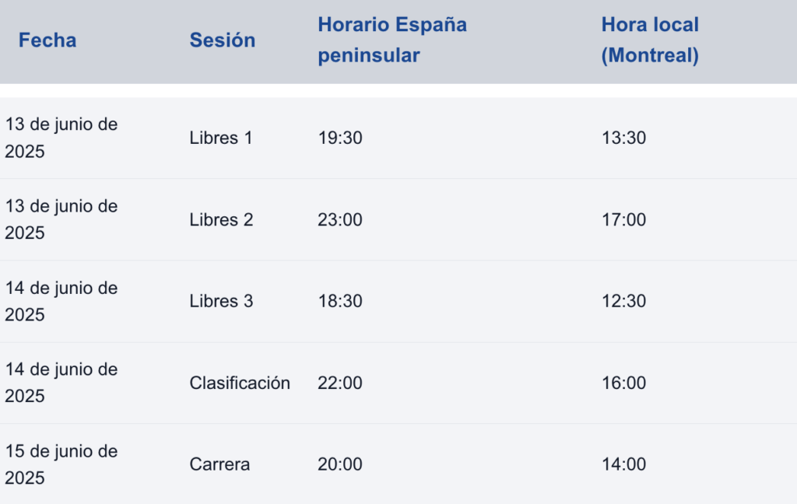
Task: Click the 17:00 Montreal local time
Action: click(623, 219)
